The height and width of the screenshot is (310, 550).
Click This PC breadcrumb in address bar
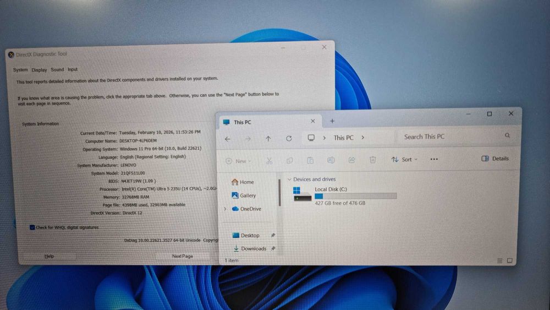pyautogui.click(x=343, y=138)
